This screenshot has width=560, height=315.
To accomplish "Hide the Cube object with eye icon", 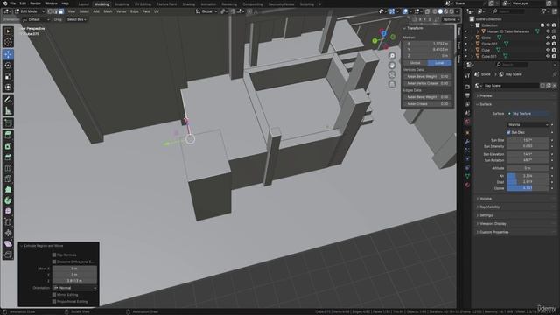I will [x=548, y=51].
